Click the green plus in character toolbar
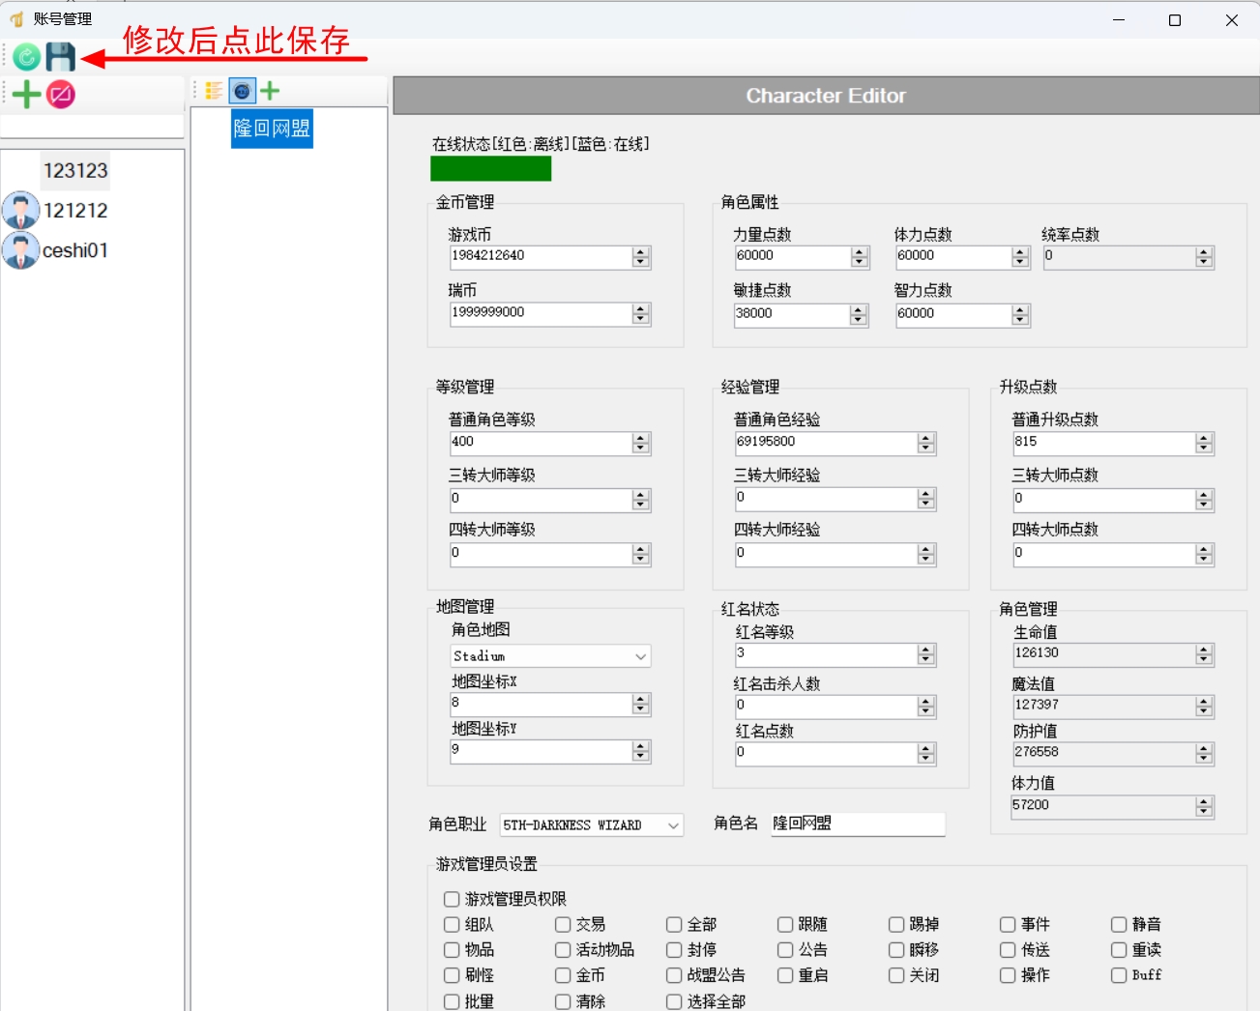Screen dimensions: 1260x1011 click(x=270, y=91)
